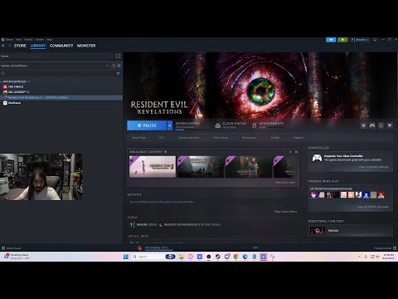Dismiss the Available Content panel
The image size is (398, 299).
click(296, 152)
